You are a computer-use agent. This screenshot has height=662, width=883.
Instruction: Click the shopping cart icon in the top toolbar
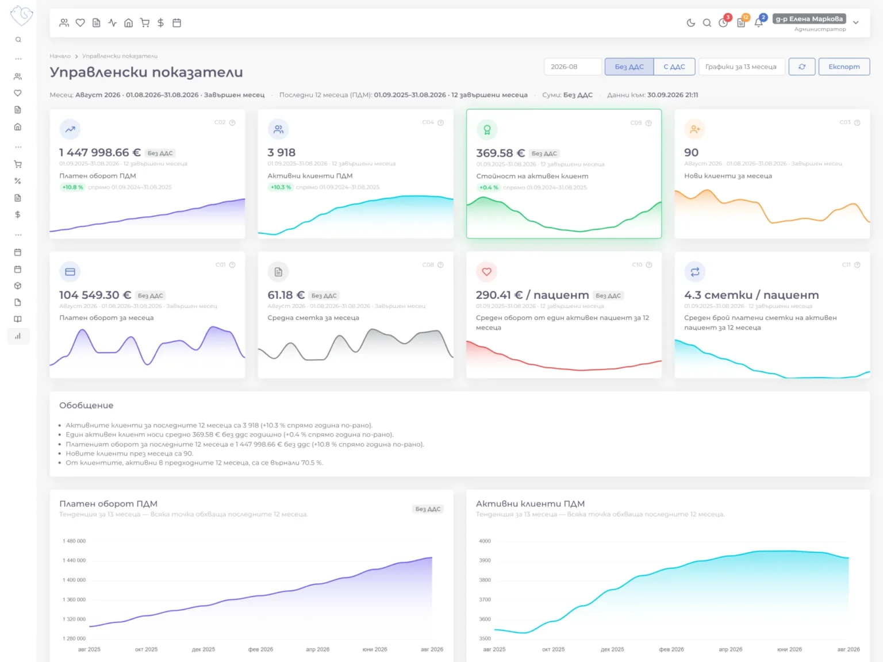[145, 23]
